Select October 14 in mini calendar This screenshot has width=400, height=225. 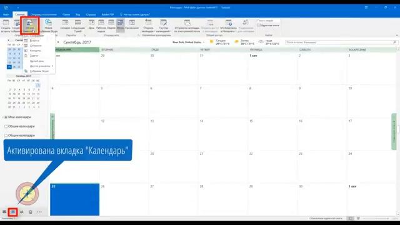coord(33,94)
